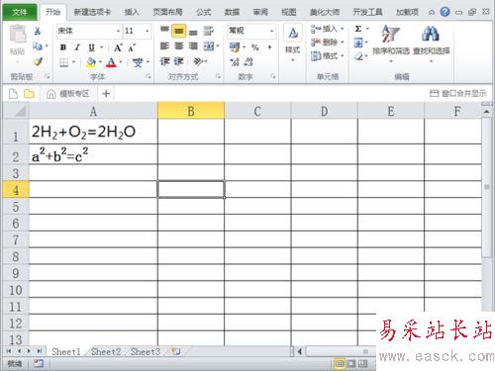
Task: Select column B header
Action: click(191, 111)
